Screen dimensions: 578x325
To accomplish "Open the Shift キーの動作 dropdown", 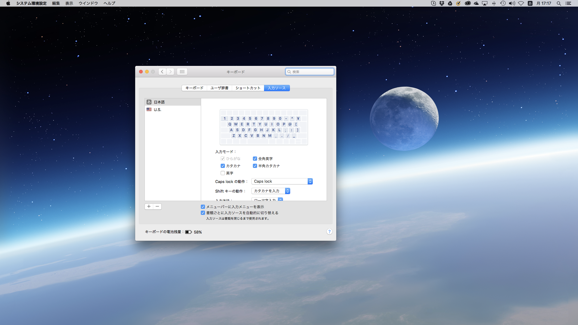I will coord(271,191).
